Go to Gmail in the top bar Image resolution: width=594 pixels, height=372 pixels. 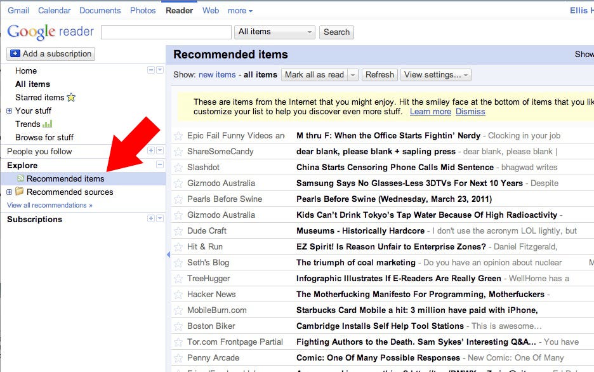pos(18,11)
